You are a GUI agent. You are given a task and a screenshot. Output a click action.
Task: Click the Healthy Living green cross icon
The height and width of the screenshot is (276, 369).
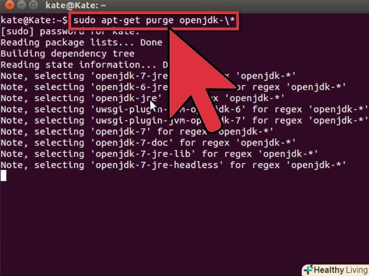pyautogui.click(x=308, y=269)
